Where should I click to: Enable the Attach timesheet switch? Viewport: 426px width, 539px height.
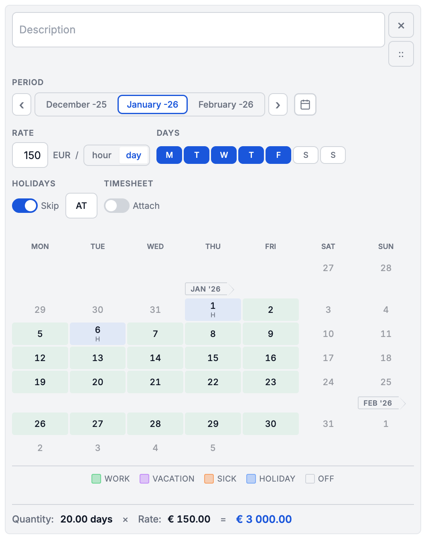[117, 206]
